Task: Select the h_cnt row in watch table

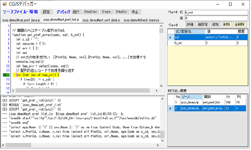Action: point(208,43)
